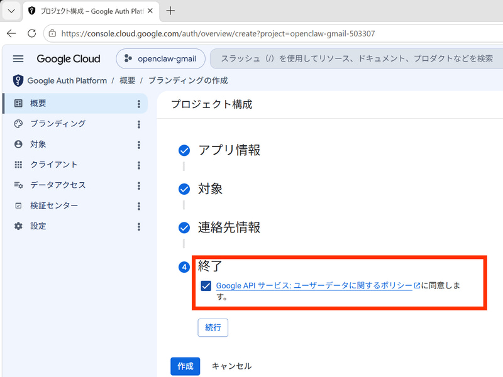Open the openclaw-gmail project picker
This screenshot has width=503, height=377.
click(160, 58)
